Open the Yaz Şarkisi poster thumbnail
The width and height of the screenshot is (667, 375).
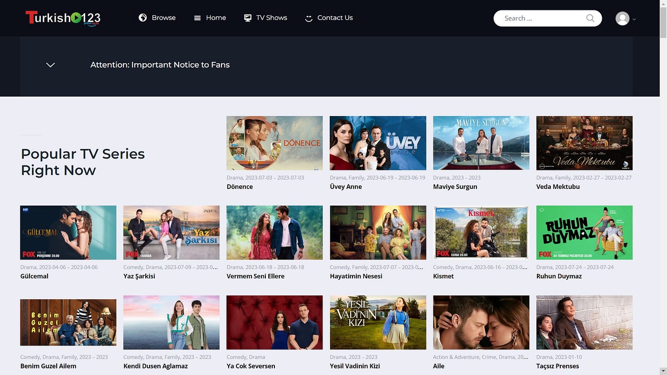click(x=172, y=233)
